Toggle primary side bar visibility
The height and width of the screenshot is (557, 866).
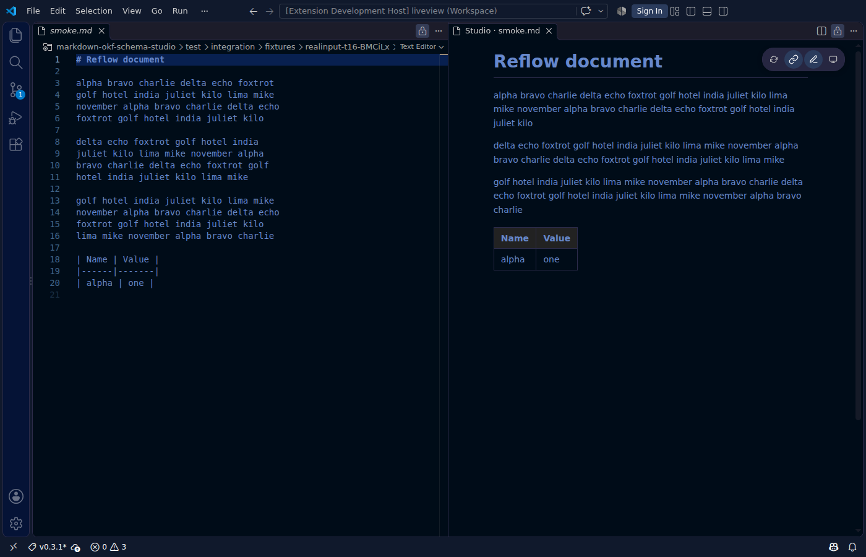(691, 11)
